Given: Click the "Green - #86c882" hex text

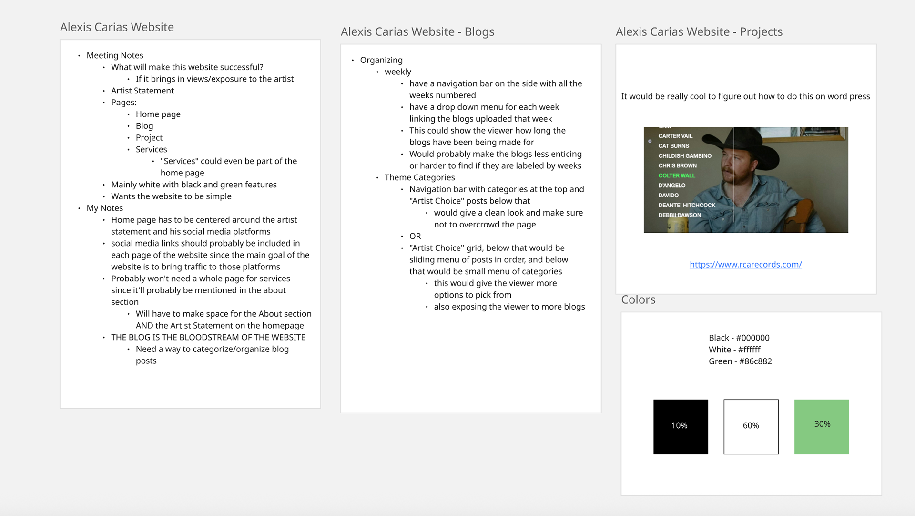Looking at the screenshot, I should pos(740,361).
